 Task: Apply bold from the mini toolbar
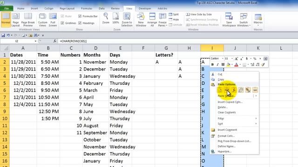212,64
